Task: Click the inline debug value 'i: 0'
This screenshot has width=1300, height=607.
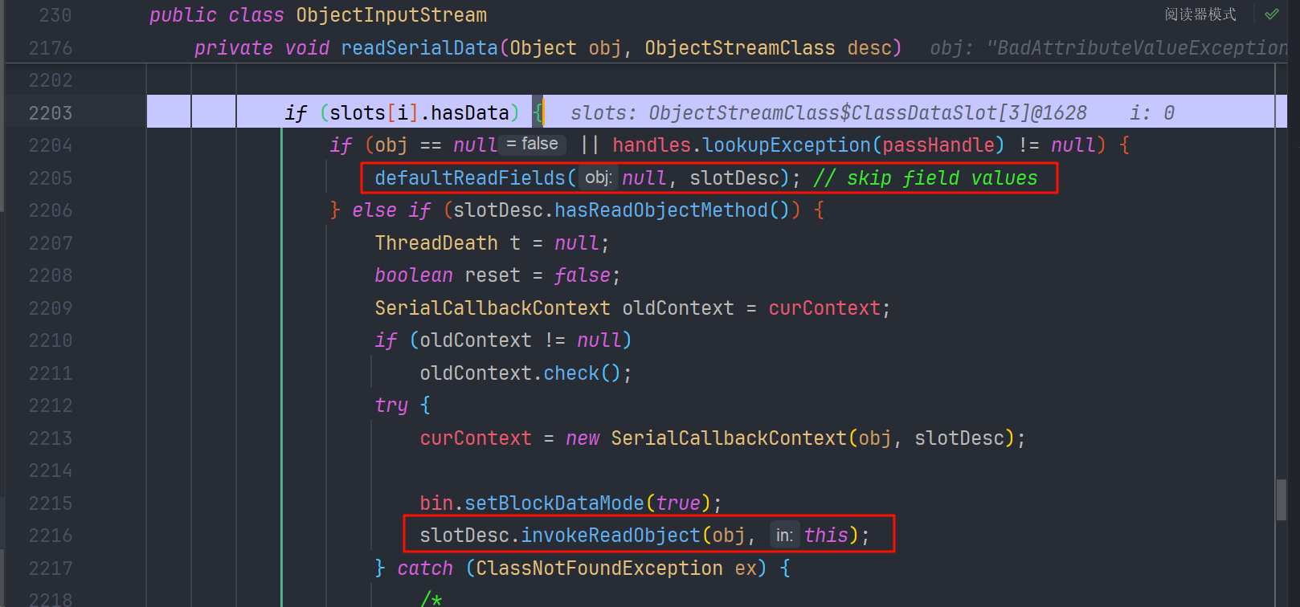Action: click(x=1152, y=113)
